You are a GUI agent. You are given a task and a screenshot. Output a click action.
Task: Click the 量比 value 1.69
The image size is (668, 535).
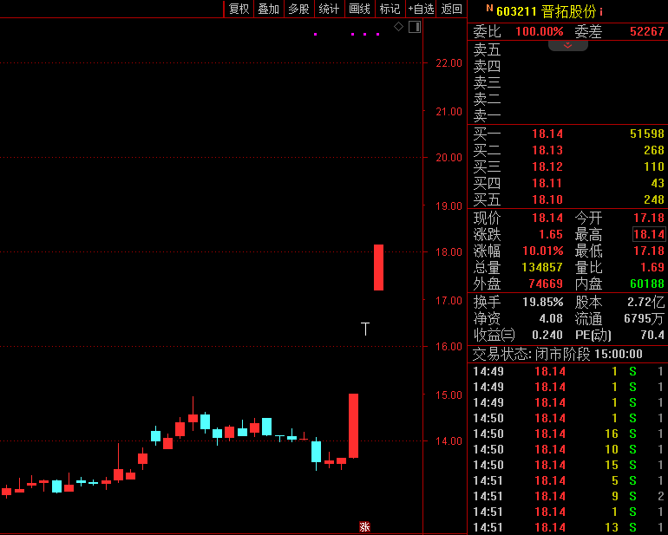click(652, 267)
